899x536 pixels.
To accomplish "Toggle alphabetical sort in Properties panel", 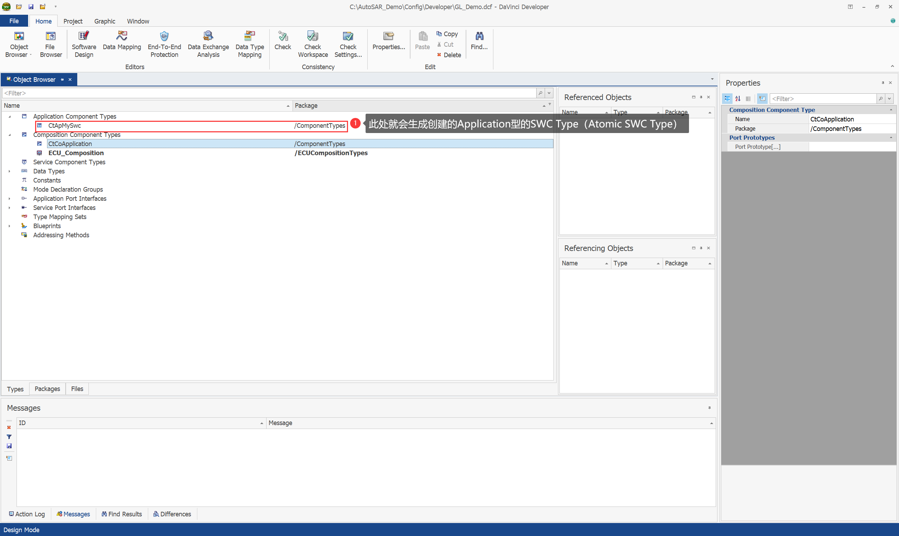I will [x=737, y=99].
